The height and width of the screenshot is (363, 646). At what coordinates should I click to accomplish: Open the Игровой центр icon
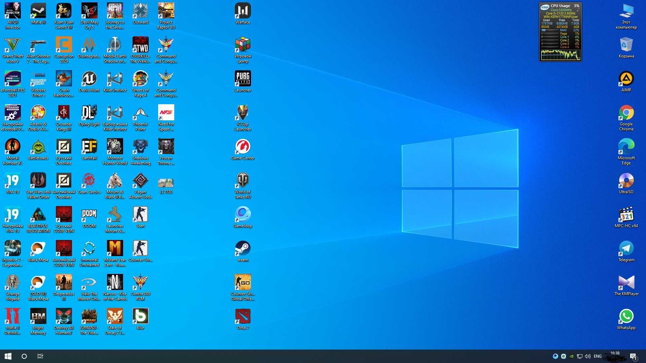pos(243,50)
